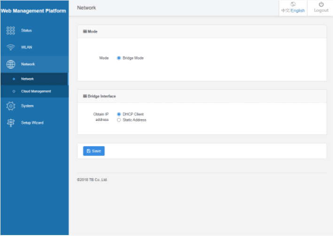Select DHCP Client radio option

119,114
